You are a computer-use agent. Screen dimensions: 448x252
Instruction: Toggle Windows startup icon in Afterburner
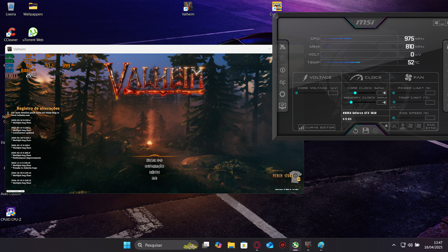[x=436, y=23]
